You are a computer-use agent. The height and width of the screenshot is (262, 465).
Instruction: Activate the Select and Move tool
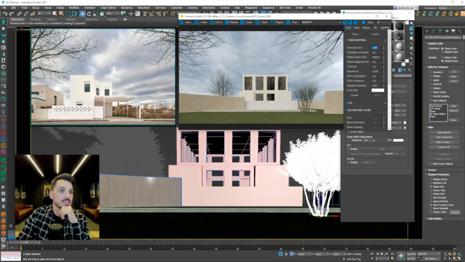coord(82,14)
